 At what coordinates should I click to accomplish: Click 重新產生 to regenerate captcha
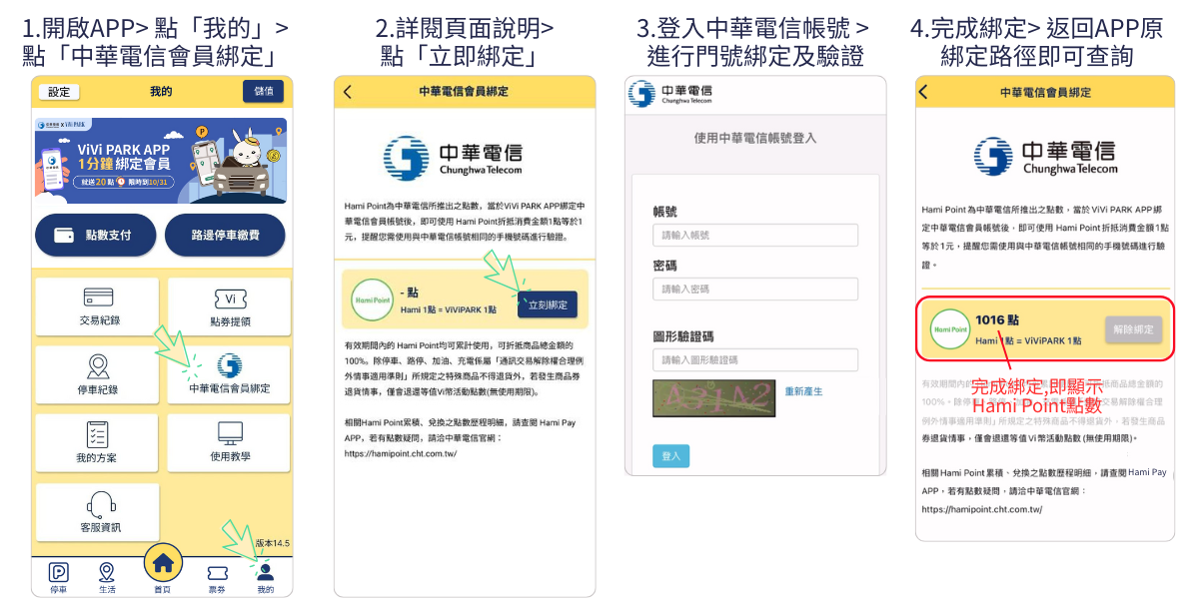[x=804, y=391]
